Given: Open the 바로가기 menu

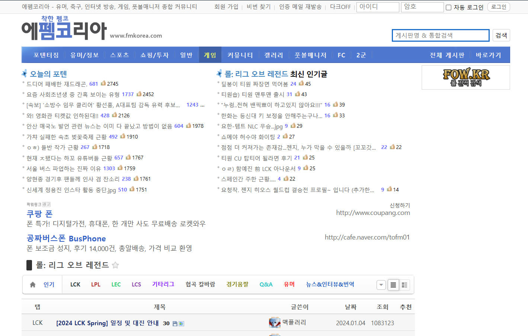Looking at the screenshot, I should coord(488,55).
